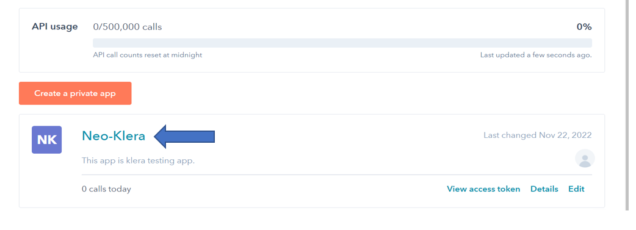
Task: Click the blue arrow pointing at Neo-Klera
Action: (184, 137)
